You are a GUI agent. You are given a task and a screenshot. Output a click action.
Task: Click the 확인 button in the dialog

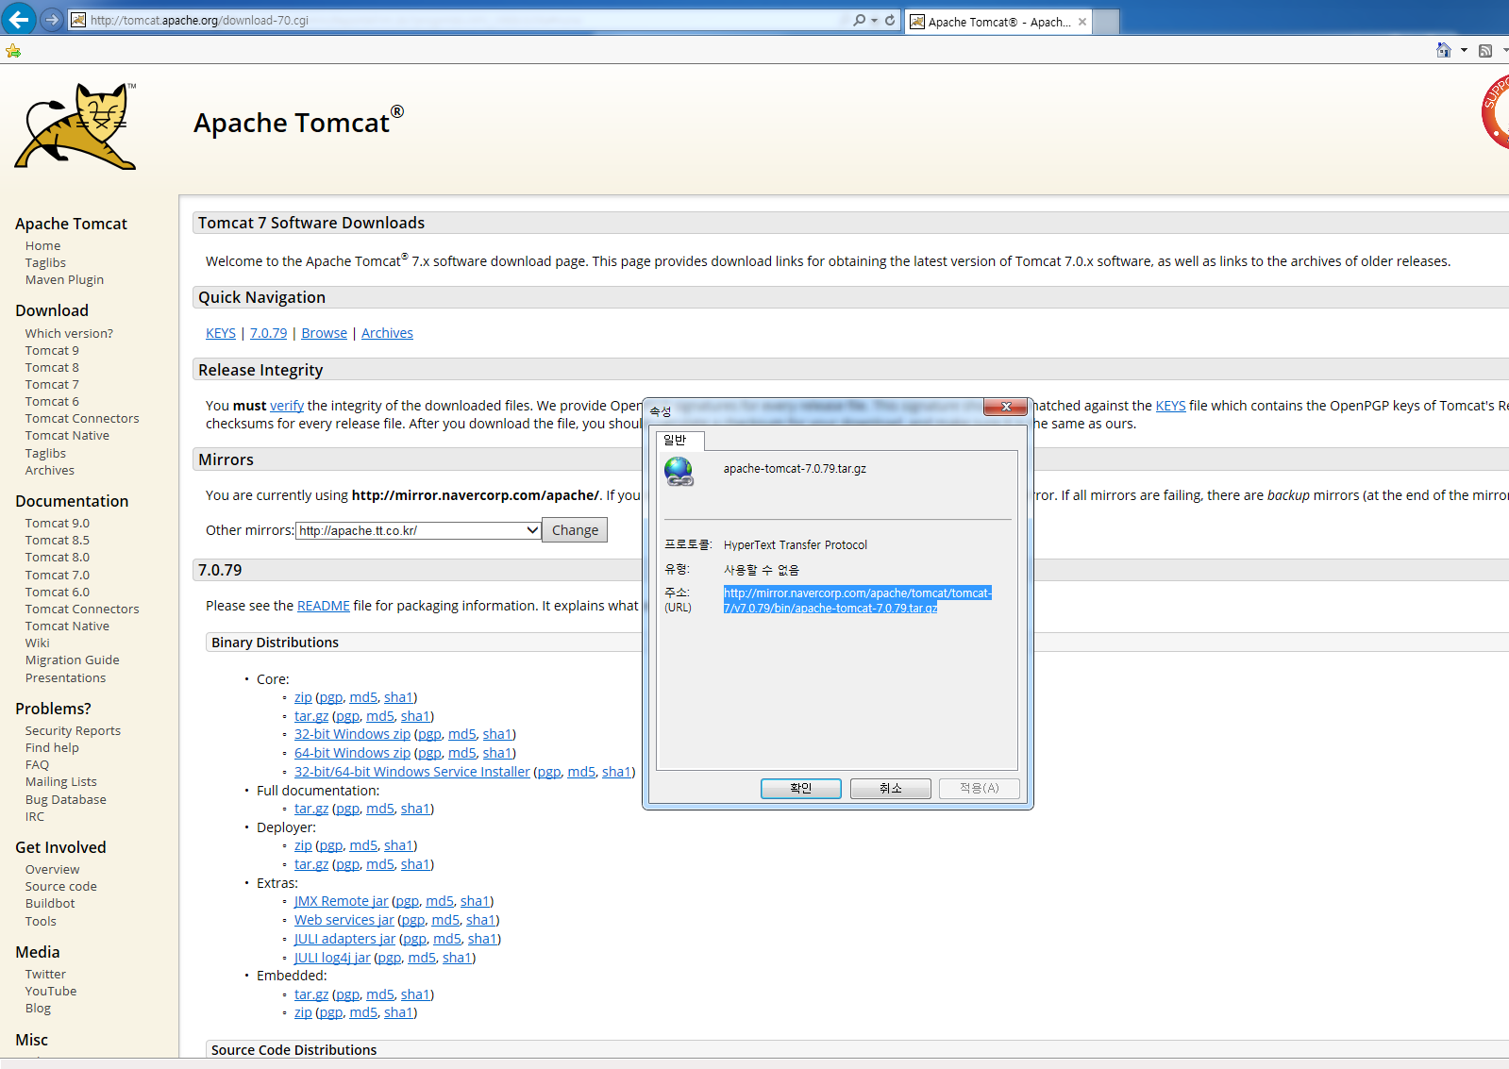point(801,788)
